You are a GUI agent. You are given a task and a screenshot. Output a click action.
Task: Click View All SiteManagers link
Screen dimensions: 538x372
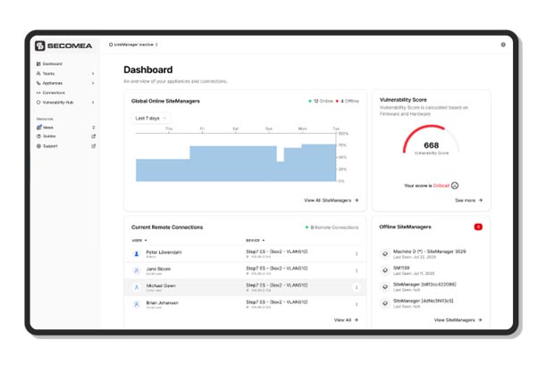click(x=331, y=200)
